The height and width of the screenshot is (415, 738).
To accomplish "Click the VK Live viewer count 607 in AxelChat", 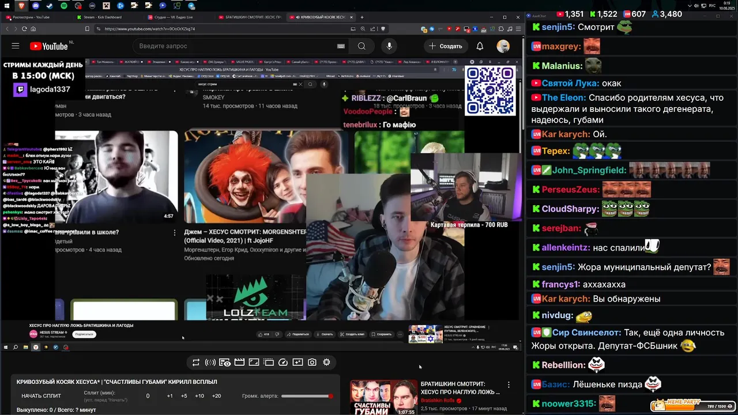I will pyautogui.click(x=633, y=14).
